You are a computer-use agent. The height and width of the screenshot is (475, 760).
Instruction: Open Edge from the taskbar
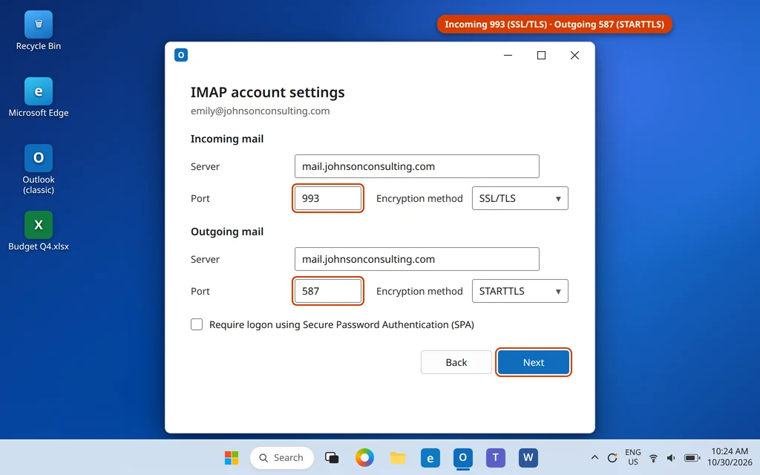pyautogui.click(x=430, y=457)
